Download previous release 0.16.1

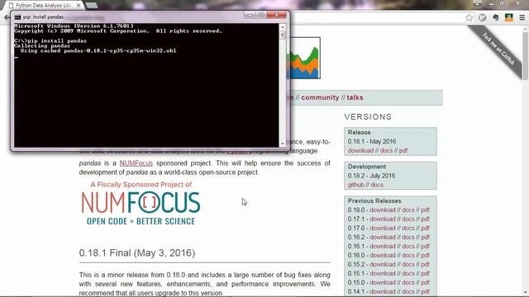[382, 246]
